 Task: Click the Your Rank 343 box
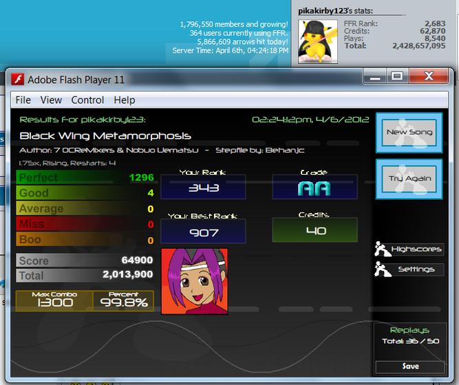pyautogui.click(x=204, y=187)
